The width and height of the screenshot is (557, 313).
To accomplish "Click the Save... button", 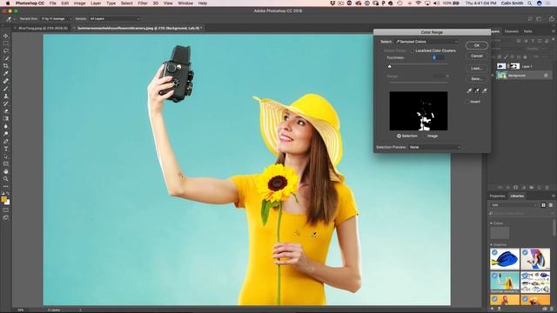I will 477,79.
